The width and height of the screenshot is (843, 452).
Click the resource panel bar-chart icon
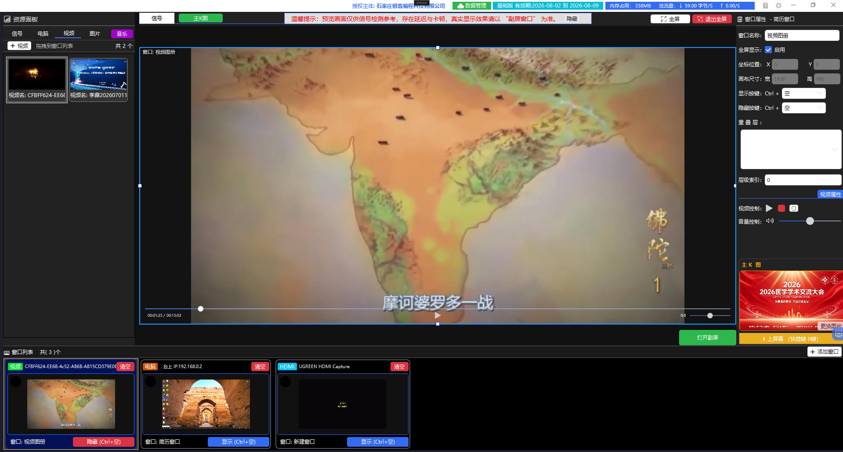point(7,19)
